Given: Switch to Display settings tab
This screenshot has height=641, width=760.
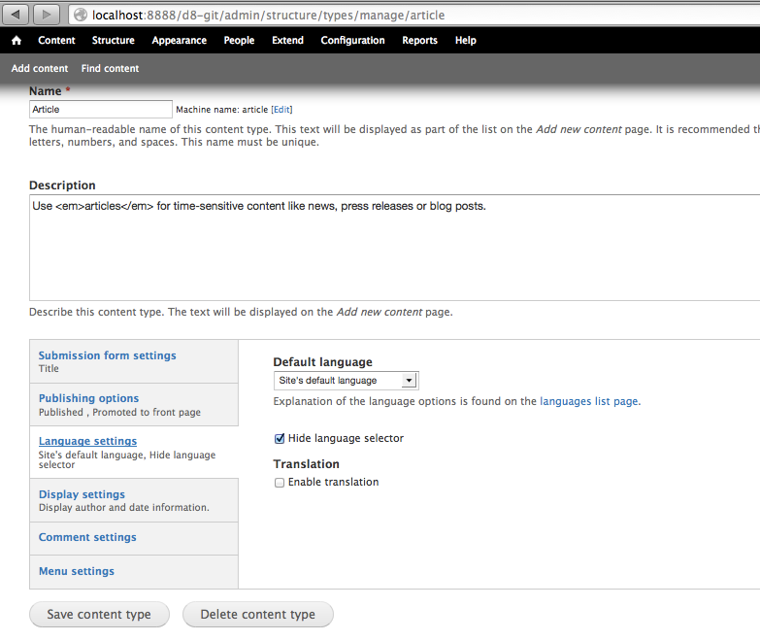Looking at the screenshot, I should pos(82,494).
